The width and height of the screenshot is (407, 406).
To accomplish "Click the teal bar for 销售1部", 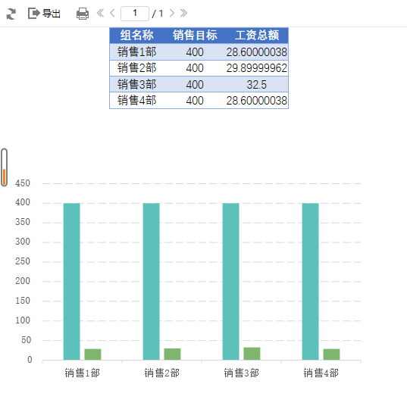I will 72,282.
